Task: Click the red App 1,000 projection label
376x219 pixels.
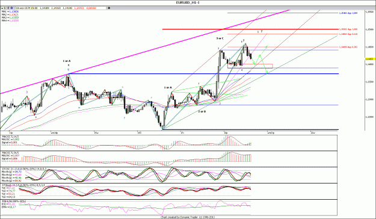Action: 348,29
